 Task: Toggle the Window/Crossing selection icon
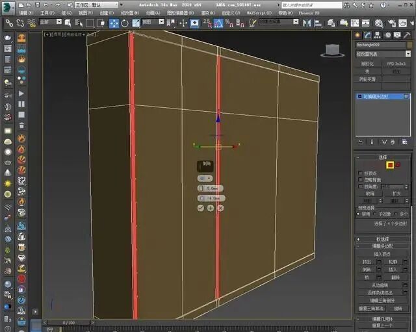[101, 23]
